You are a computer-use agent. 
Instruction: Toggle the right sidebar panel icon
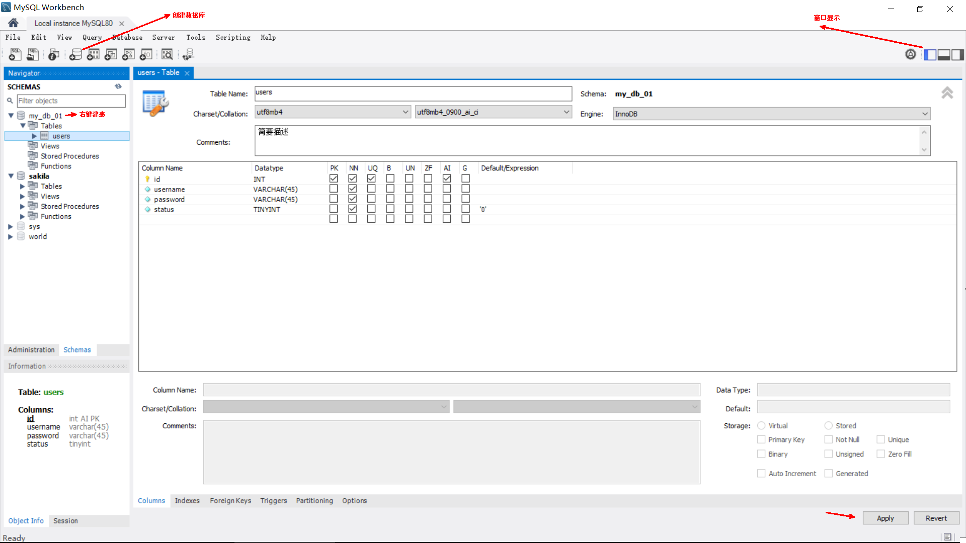tap(957, 55)
